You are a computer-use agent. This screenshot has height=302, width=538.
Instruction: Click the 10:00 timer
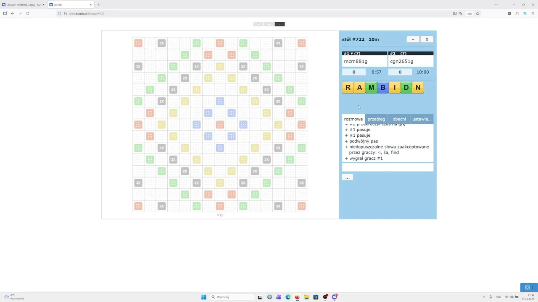pyautogui.click(x=422, y=72)
